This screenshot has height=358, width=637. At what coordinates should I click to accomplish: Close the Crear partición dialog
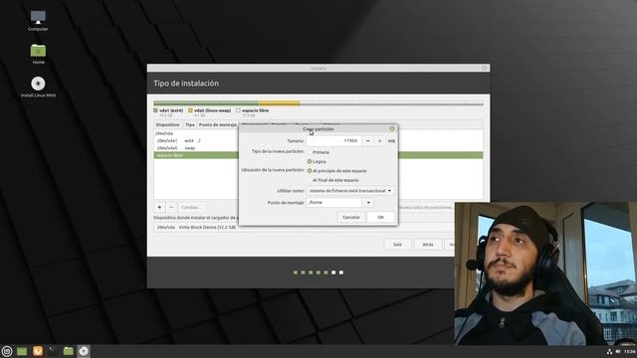(392, 128)
